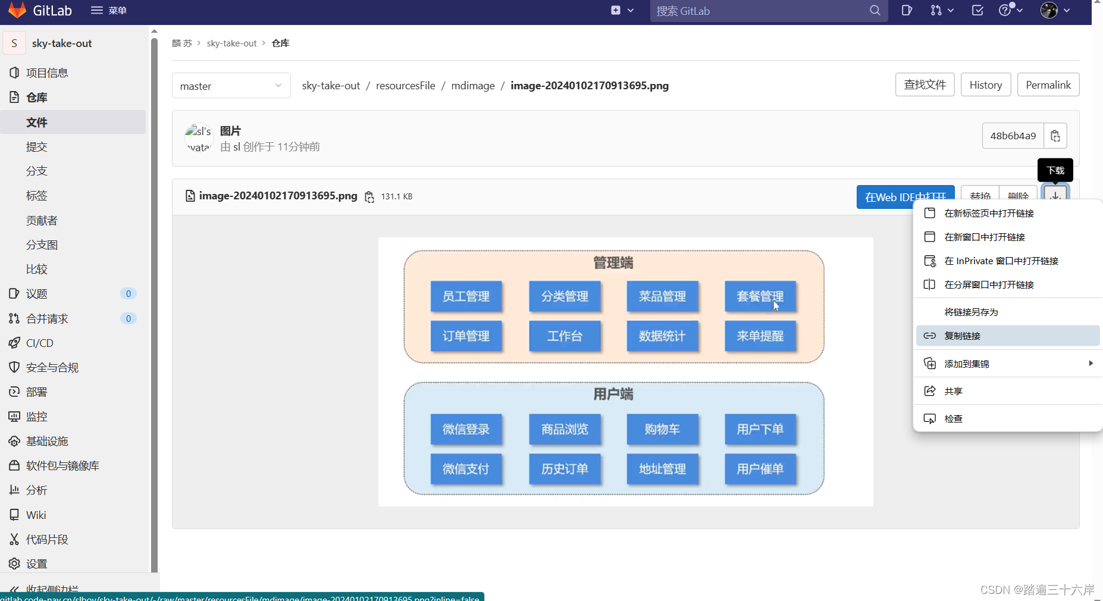Click the Permalink button
The image size is (1103, 601).
pos(1048,84)
